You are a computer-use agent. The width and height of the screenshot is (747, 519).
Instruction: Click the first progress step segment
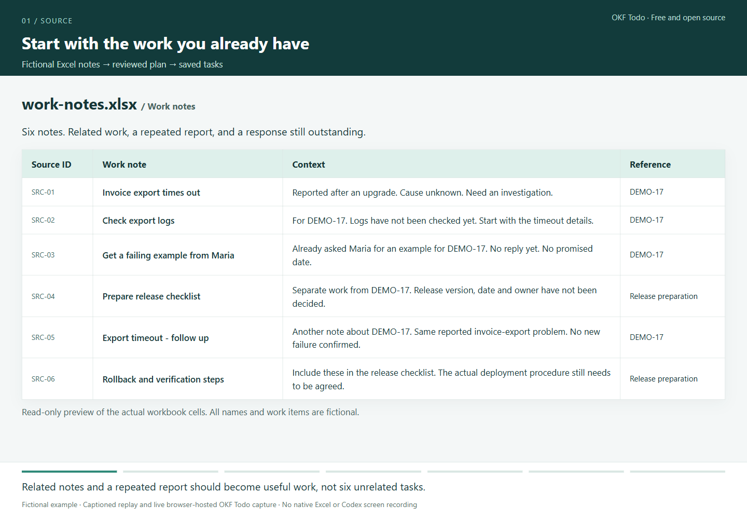69,471
